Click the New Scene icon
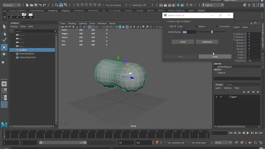The image size is (265, 149). (27, 5)
